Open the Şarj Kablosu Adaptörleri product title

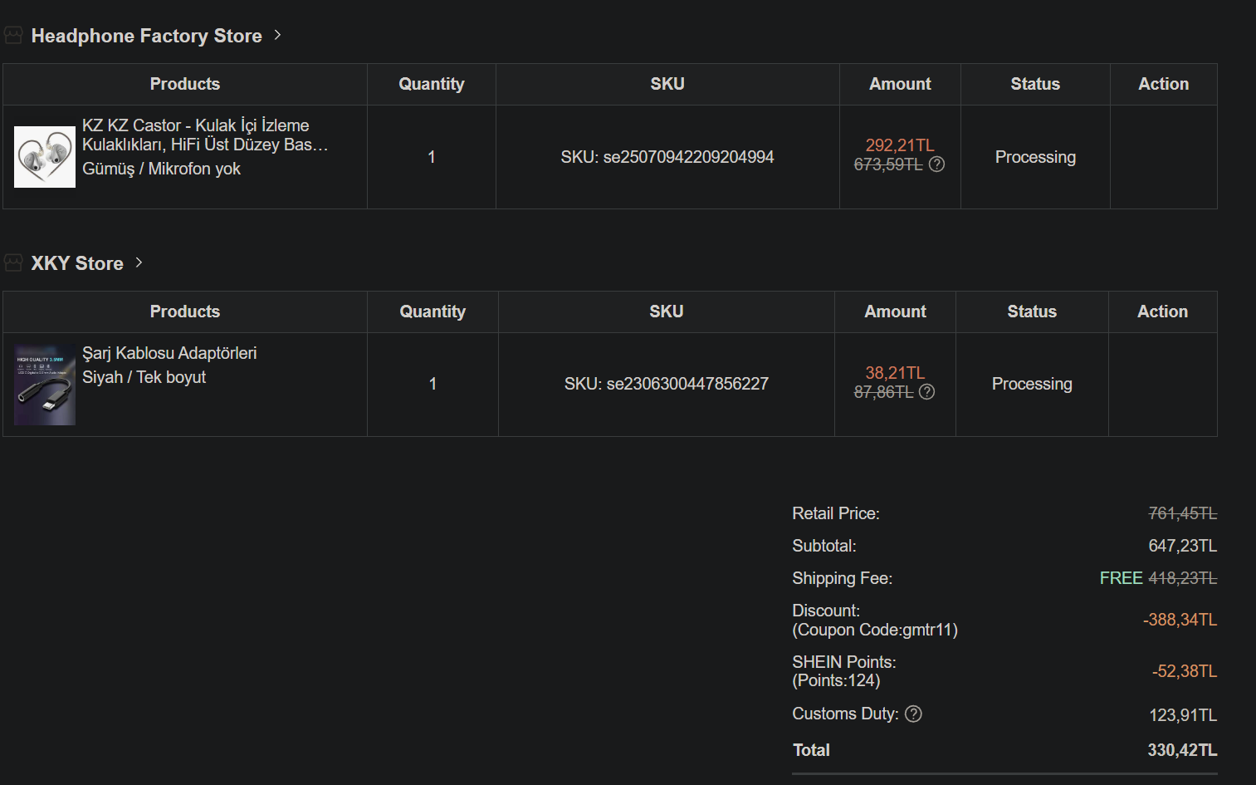coord(169,353)
